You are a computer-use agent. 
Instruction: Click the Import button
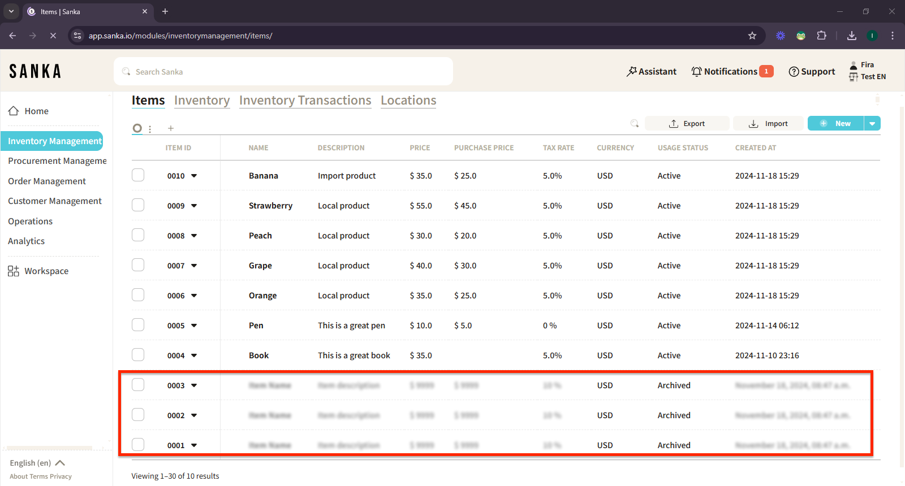pyautogui.click(x=768, y=123)
